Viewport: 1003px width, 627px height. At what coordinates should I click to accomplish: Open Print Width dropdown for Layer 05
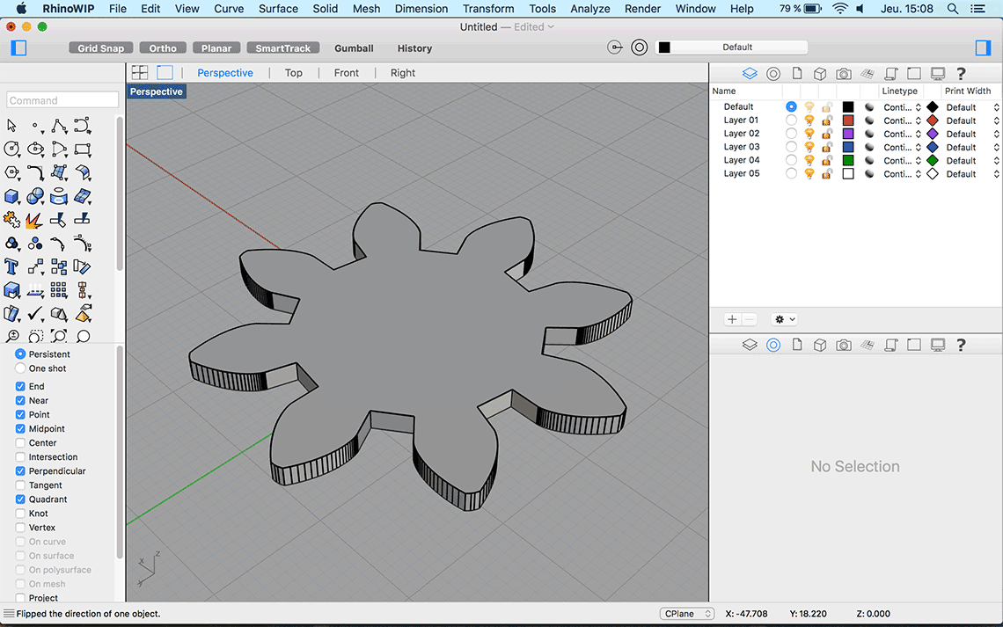point(972,174)
